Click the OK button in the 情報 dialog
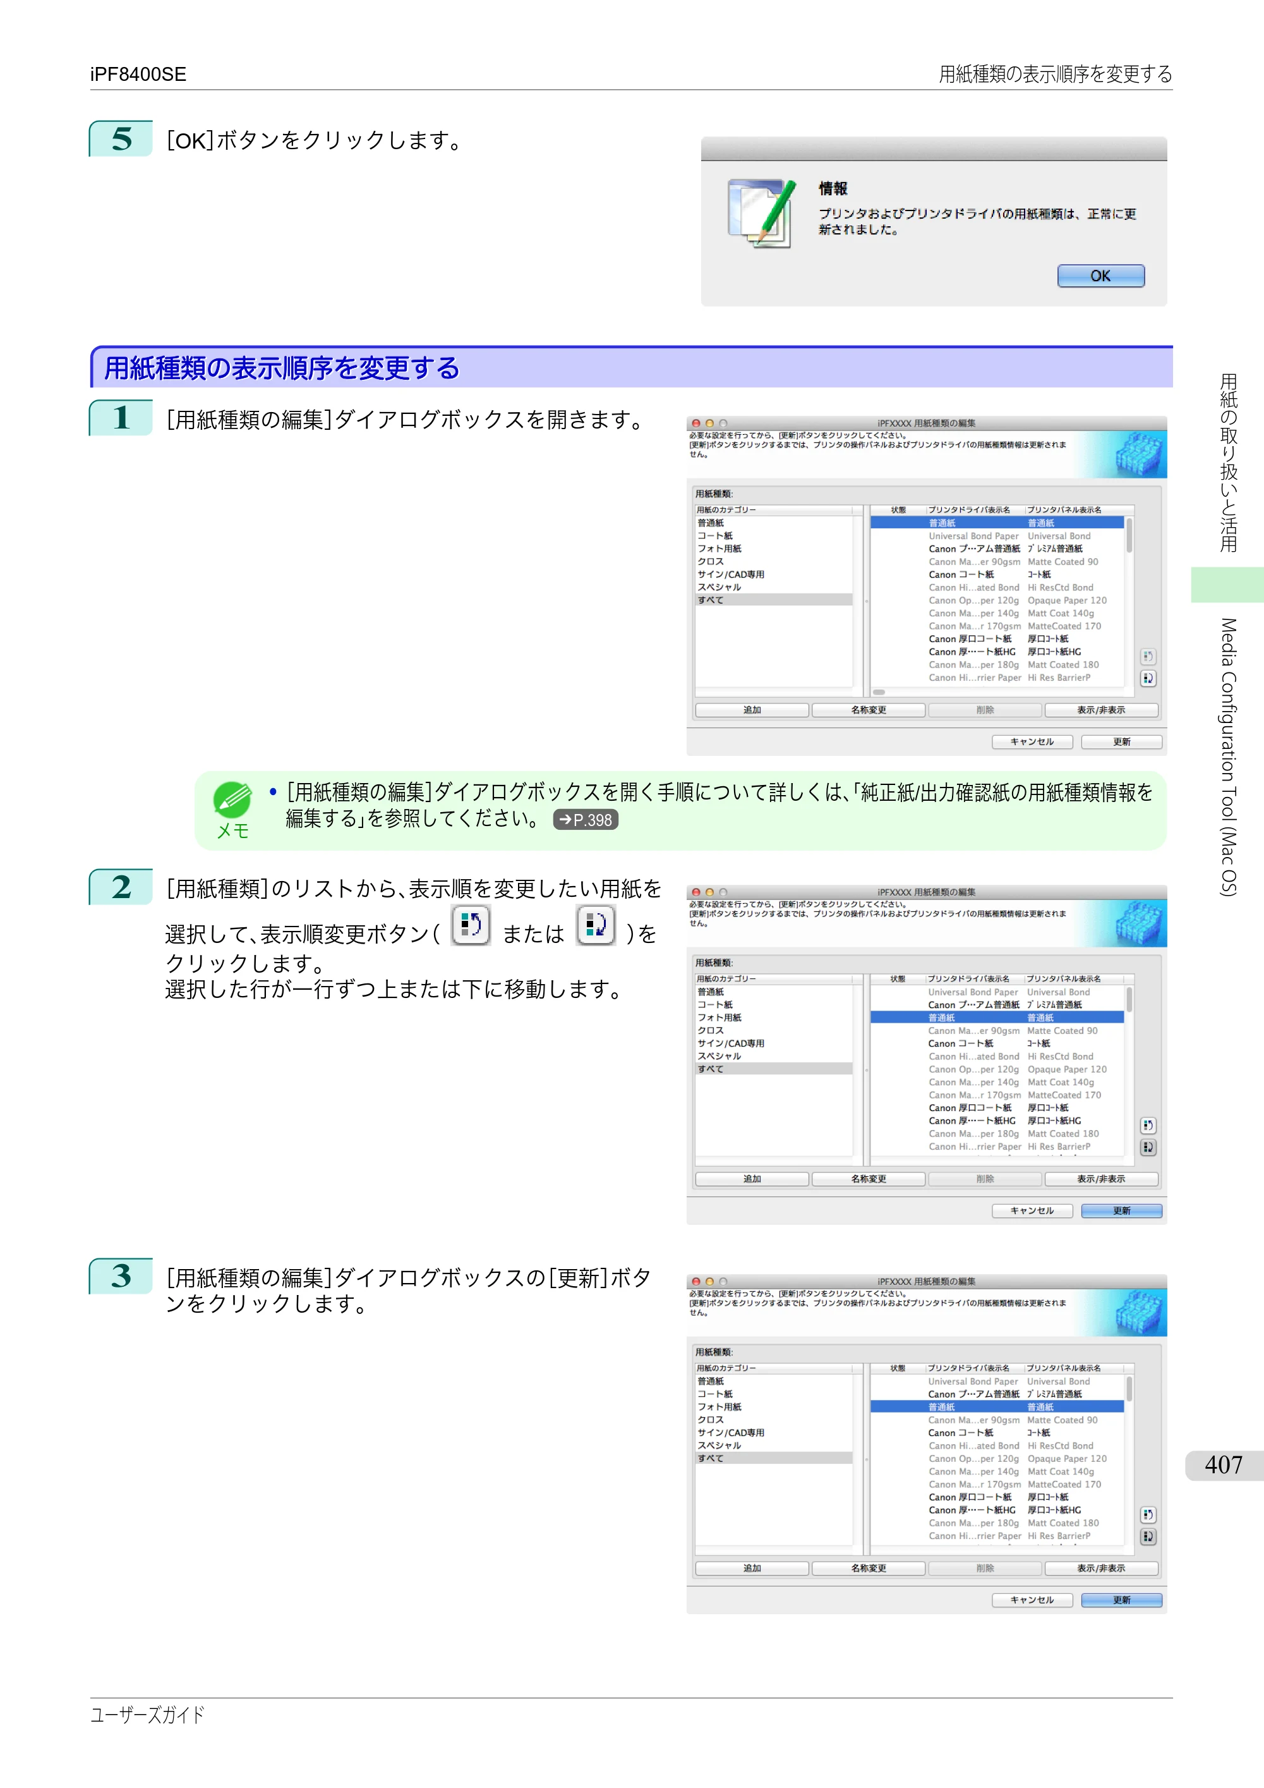 [1100, 276]
